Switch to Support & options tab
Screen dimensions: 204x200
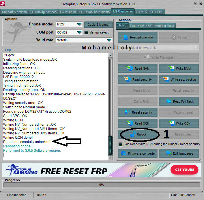point(14,12)
